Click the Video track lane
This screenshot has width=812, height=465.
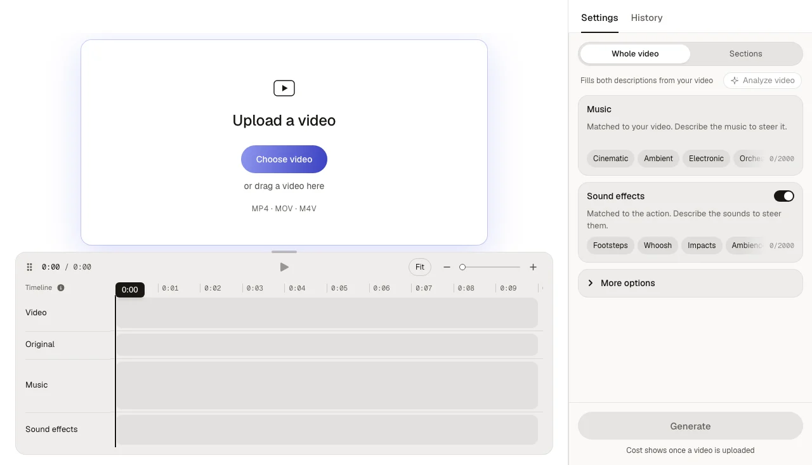[327, 313]
